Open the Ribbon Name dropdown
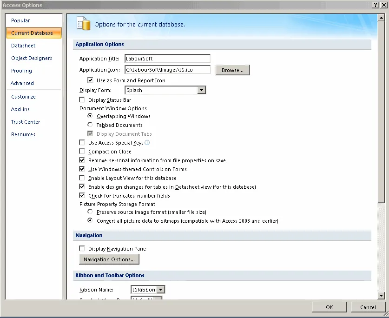Screen dimensions: 389x318 click(162, 289)
